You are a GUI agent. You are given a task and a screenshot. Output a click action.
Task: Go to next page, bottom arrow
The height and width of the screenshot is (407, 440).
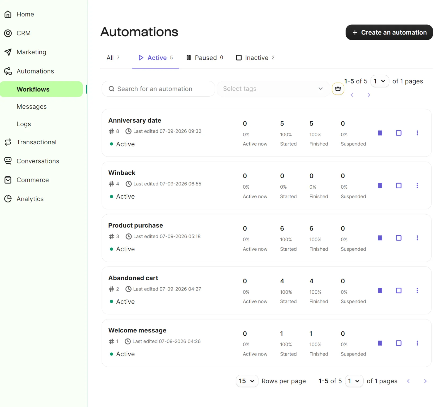(425, 381)
